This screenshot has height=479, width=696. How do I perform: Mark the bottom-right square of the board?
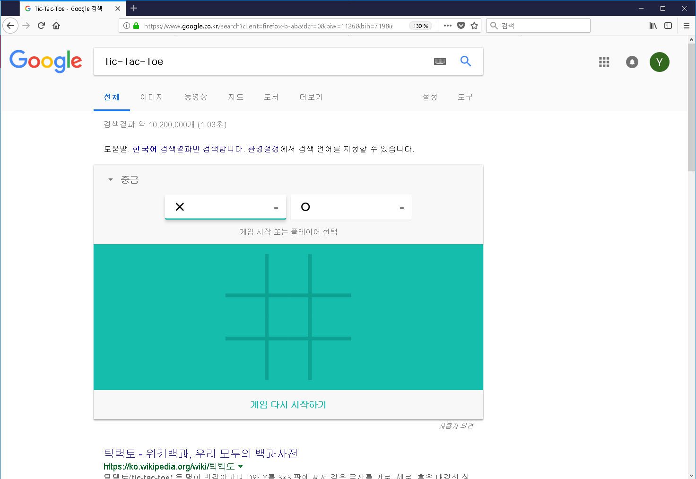[331, 360]
